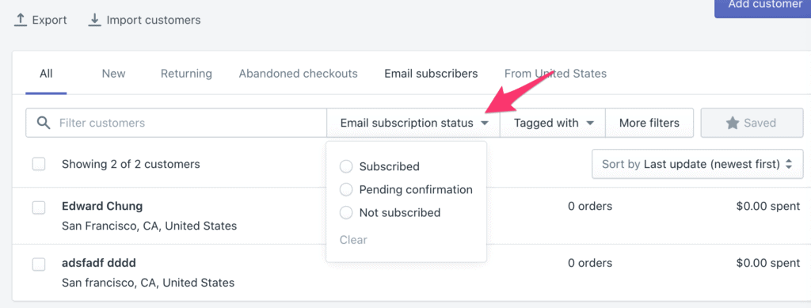Open the More filters button
This screenshot has width=811, height=308.
[x=649, y=123]
